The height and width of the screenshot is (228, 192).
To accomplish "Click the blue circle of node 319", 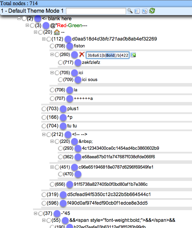I will tap(63, 195).
